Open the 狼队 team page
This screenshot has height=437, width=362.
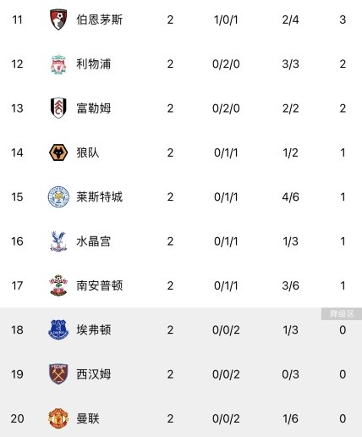(x=88, y=152)
